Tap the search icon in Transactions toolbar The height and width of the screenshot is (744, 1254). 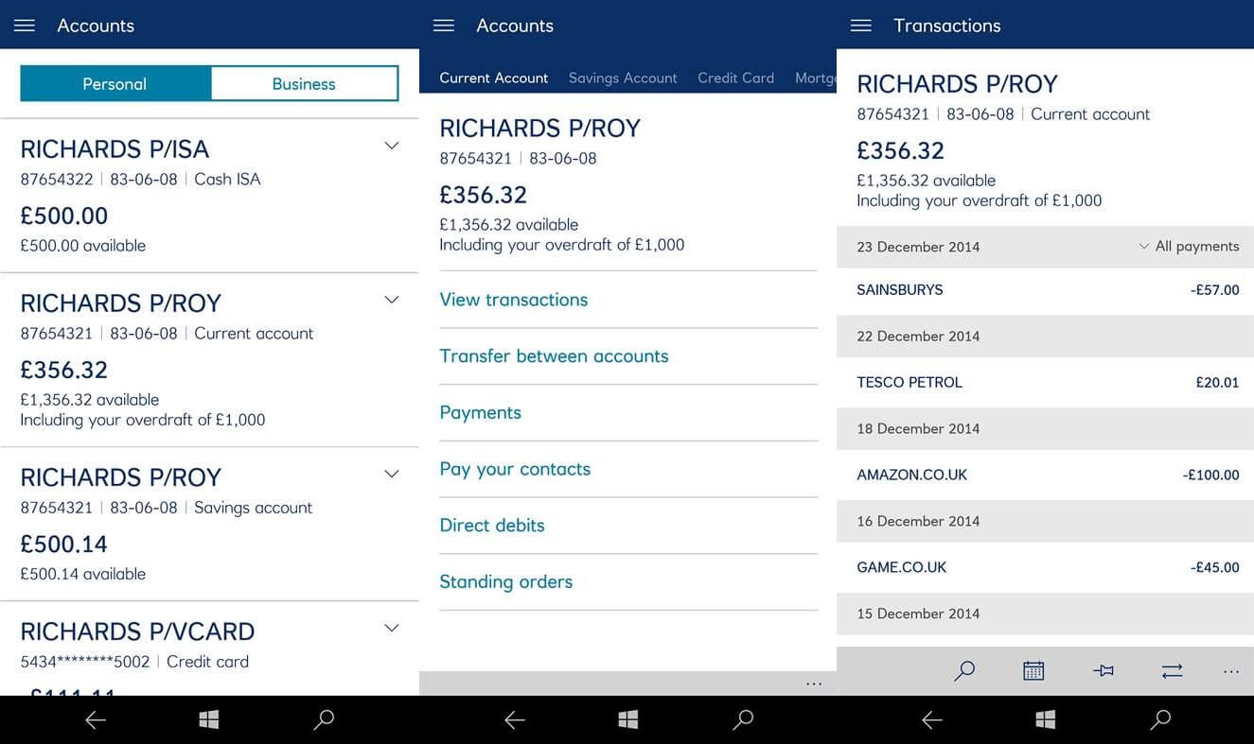964,671
